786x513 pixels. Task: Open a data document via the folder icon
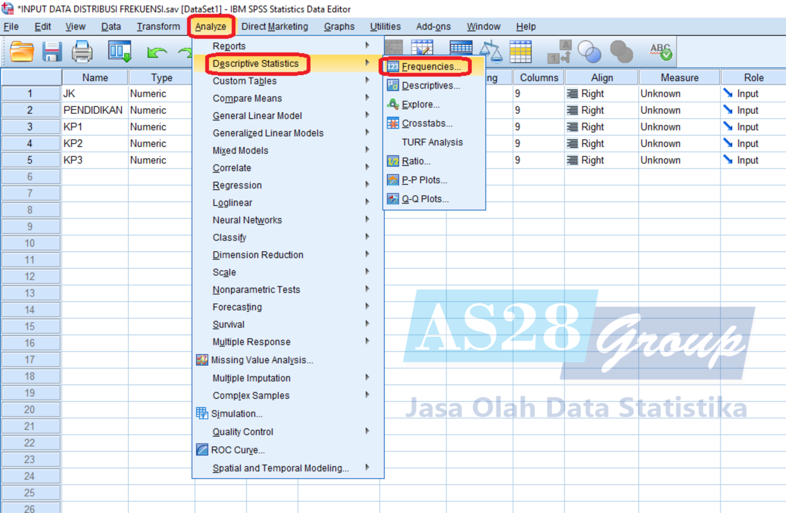click(22, 52)
